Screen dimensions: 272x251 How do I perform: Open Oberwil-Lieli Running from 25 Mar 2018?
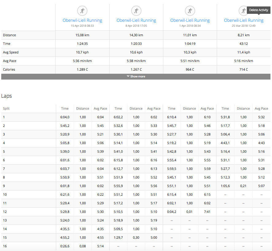pos(244,20)
